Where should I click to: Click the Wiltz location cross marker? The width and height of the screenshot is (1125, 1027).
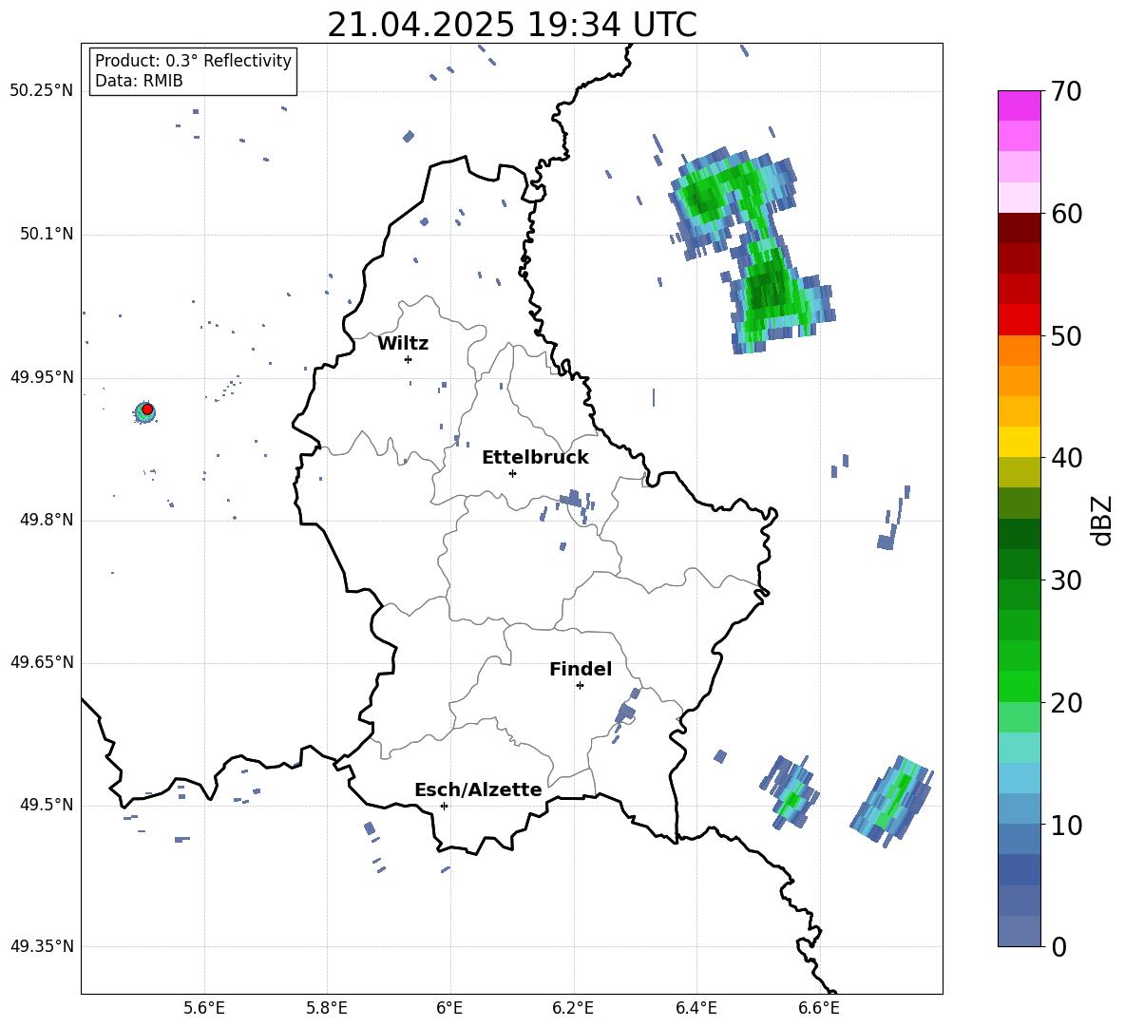(x=408, y=359)
